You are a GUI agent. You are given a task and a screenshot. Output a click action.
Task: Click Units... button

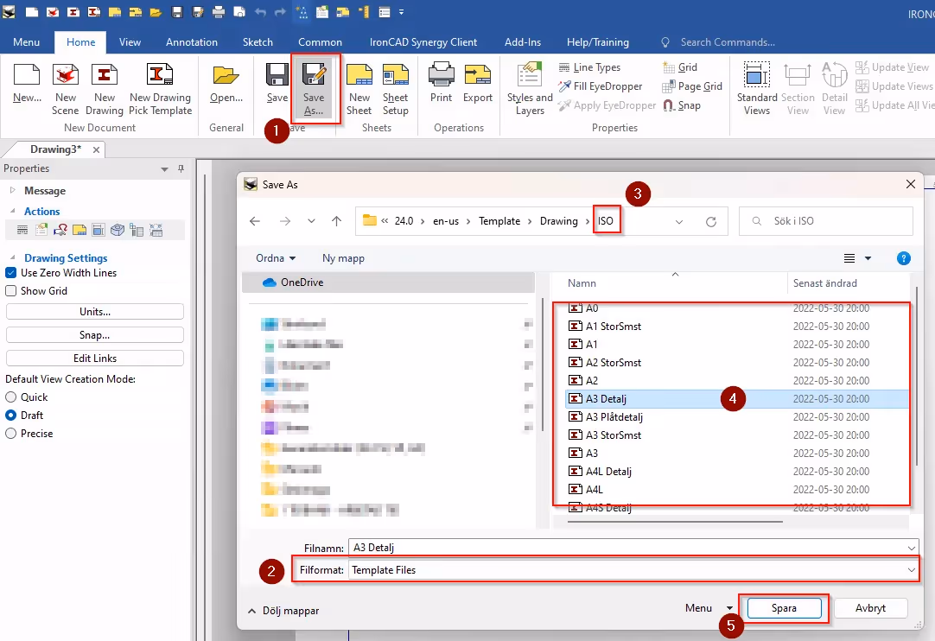point(95,312)
